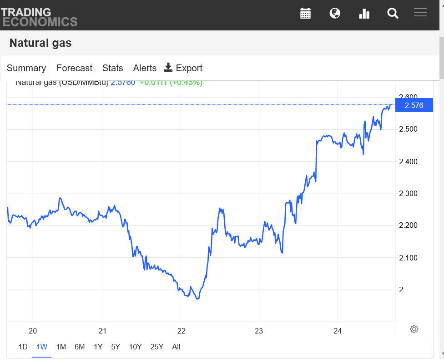Image resolution: width=444 pixels, height=363 pixels.
Task: Select the All time range
Action: 176,347
